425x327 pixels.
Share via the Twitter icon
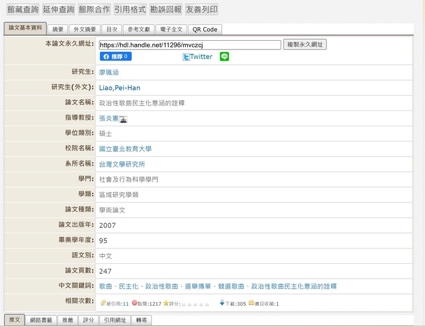tap(186, 57)
